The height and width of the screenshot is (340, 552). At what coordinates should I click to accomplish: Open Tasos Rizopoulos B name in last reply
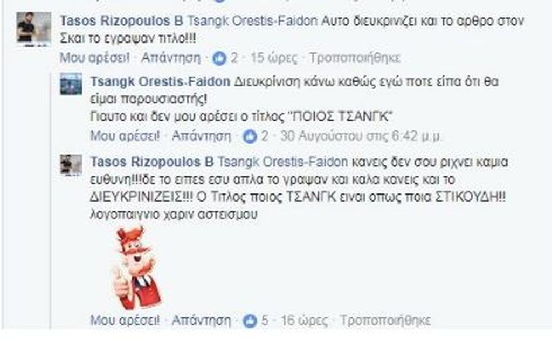(x=151, y=162)
